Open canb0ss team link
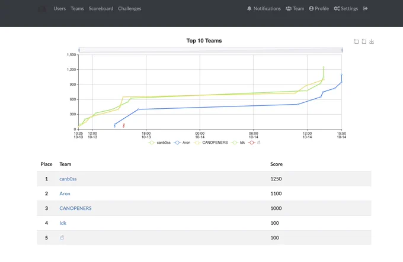This screenshot has height=262, width=403. [x=68, y=179]
